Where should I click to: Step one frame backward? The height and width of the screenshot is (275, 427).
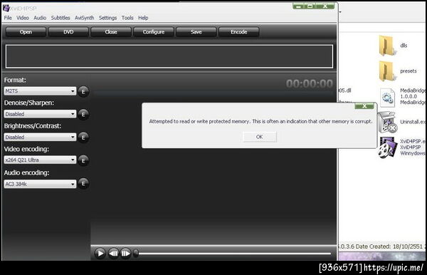point(114,254)
